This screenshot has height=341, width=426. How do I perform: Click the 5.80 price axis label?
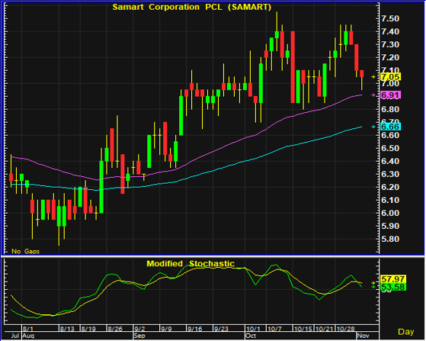point(390,239)
